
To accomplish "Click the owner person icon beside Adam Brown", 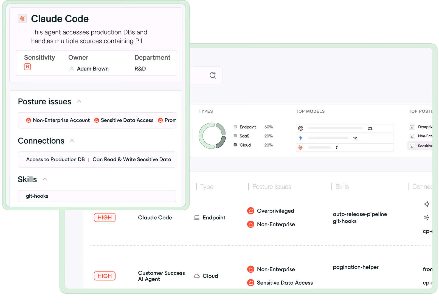I will click(72, 69).
